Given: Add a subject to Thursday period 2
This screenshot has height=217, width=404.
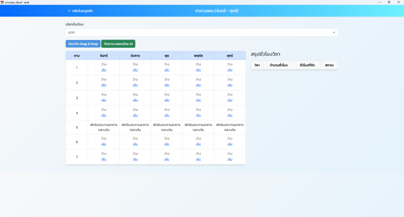Looking at the screenshot, I should click(x=198, y=85).
